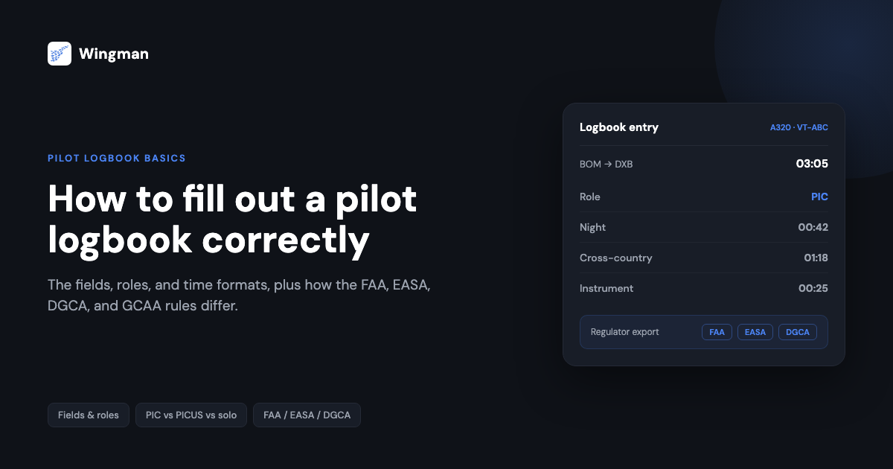Screen dimensions: 893x469
Task: Click the Wingman logo icon
Action: [60, 54]
